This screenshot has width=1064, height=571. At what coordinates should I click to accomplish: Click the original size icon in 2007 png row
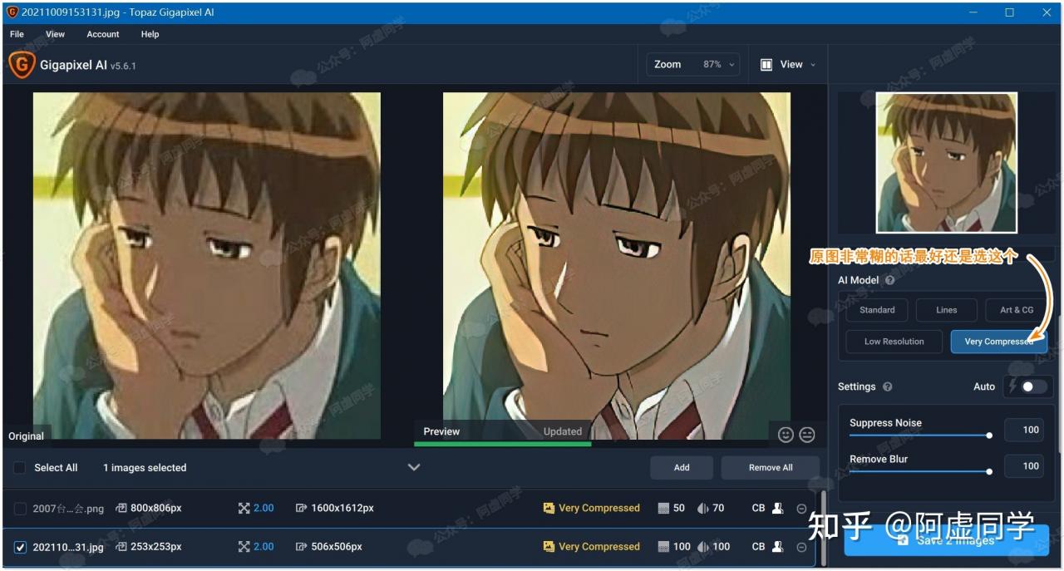click(x=121, y=508)
